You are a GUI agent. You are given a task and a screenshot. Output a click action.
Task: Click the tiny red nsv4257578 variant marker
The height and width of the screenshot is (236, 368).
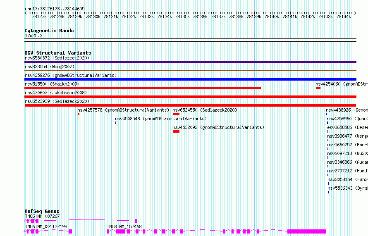(79, 114)
